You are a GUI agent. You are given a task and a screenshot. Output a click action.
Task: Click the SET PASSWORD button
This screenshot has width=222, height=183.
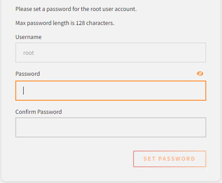(x=169, y=159)
